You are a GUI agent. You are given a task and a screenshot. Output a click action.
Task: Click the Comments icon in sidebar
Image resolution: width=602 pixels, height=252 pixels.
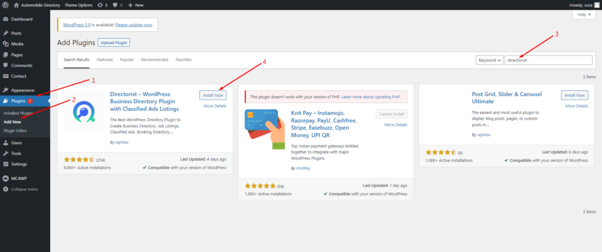click(x=6, y=66)
